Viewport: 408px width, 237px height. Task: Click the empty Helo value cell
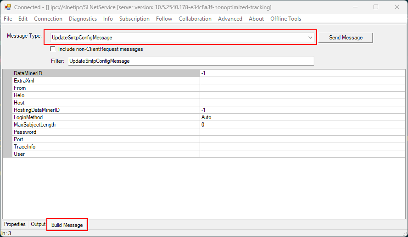(302, 95)
